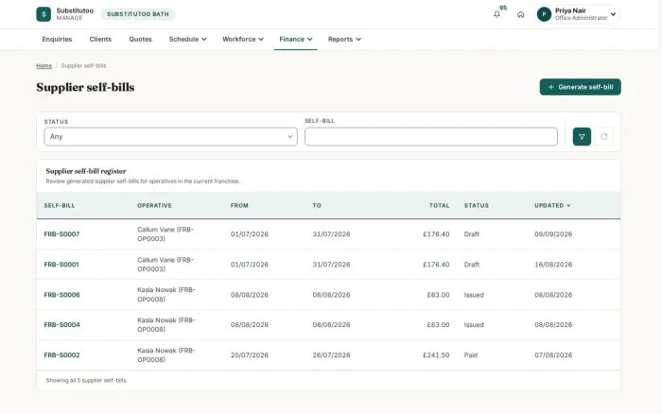Image resolution: width=662 pixels, height=414 pixels.
Task: Open self-bill FRB-S0002
Action: [x=61, y=355]
